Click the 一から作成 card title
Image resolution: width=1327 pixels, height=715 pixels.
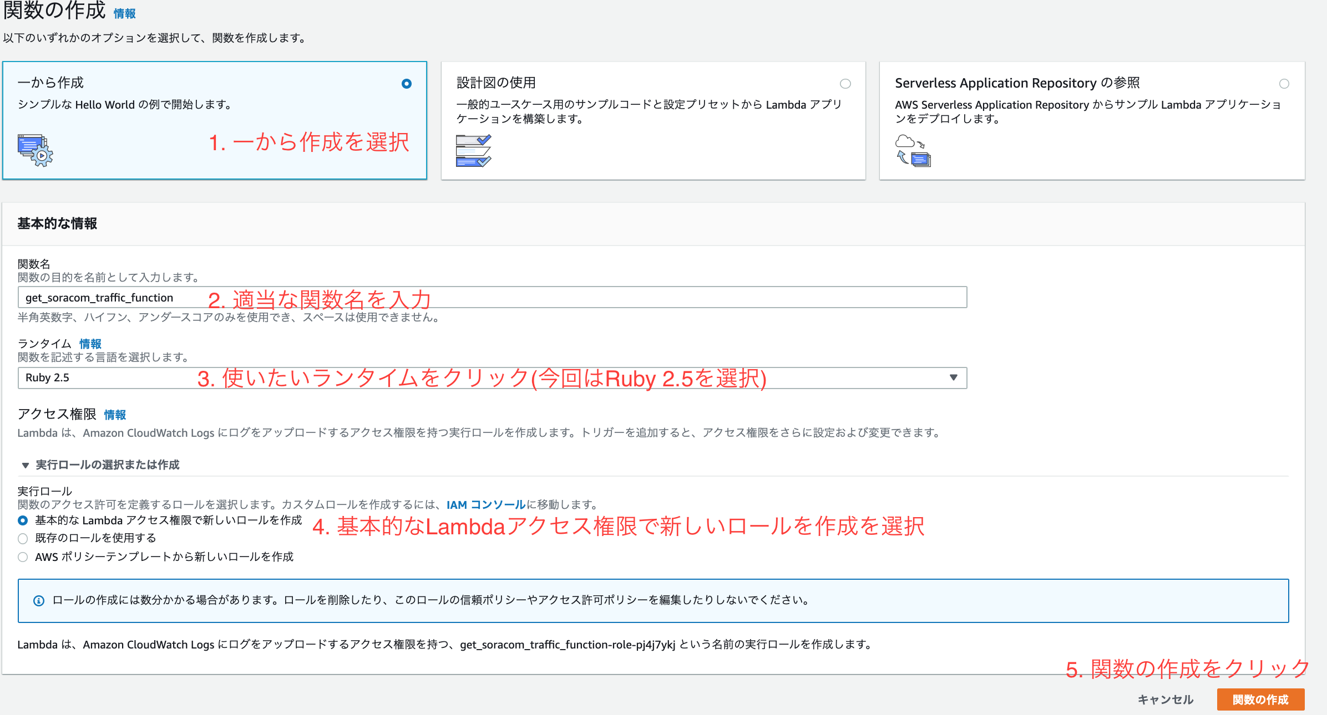coord(50,83)
